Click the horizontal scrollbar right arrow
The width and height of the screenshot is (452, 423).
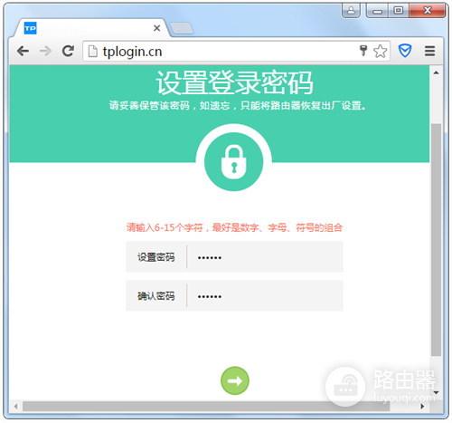[422, 407]
